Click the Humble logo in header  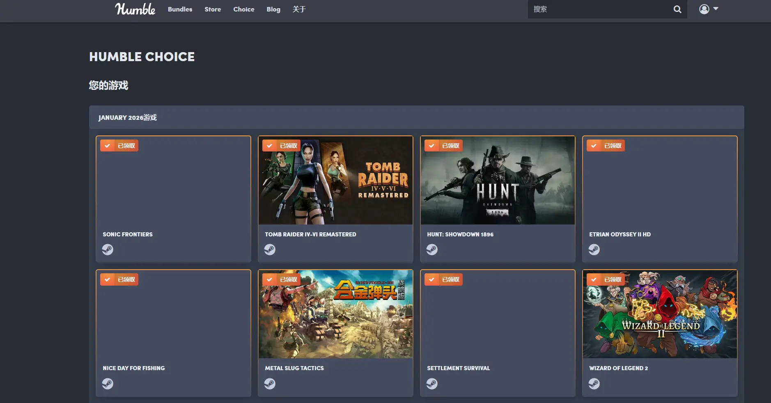pyautogui.click(x=135, y=9)
